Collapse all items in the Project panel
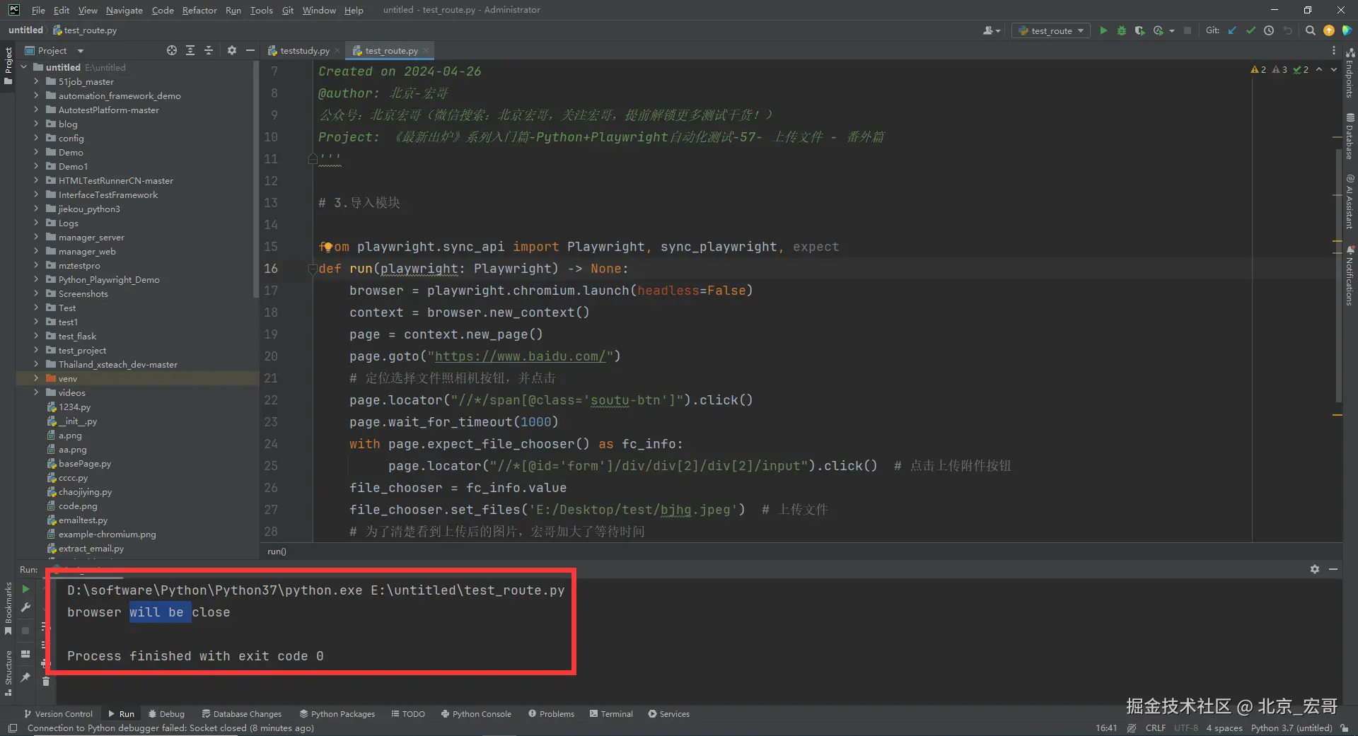1358x736 pixels. 209,50
